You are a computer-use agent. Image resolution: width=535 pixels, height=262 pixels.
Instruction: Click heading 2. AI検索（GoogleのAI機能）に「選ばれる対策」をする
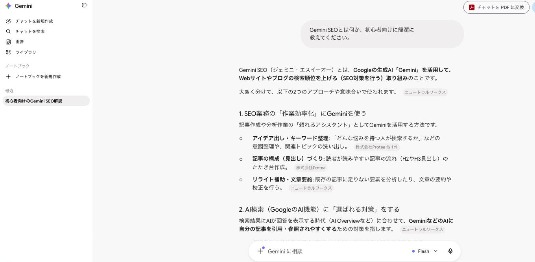pyautogui.click(x=319, y=209)
